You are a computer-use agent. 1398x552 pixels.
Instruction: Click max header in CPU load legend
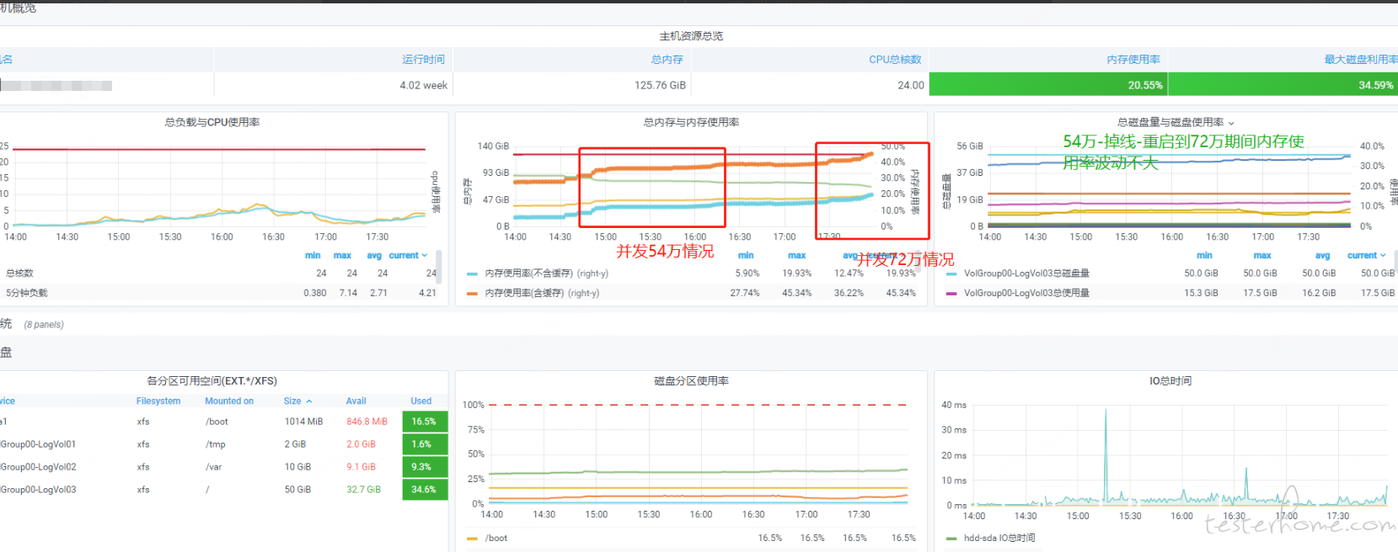pyautogui.click(x=342, y=255)
